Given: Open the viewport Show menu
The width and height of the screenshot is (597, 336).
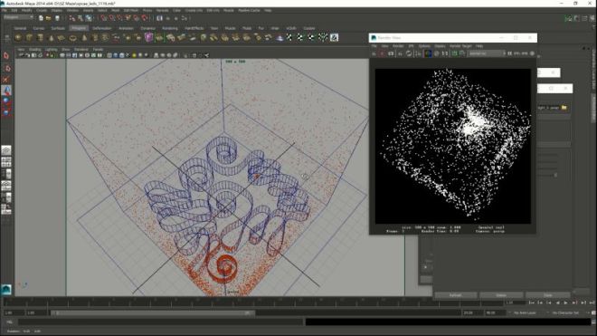Looking at the screenshot, I should tap(65, 50).
